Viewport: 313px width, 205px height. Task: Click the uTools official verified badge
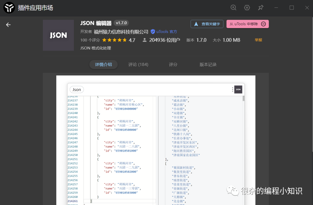[153, 32]
